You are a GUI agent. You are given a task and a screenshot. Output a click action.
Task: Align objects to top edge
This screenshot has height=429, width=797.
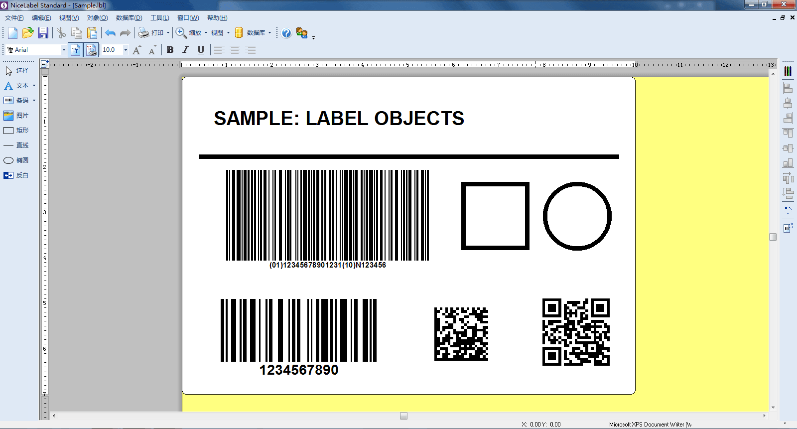(788, 133)
